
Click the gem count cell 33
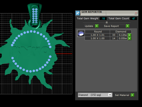tap(114, 35)
